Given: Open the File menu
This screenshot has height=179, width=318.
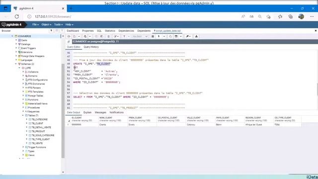Looking at the screenshot, I should click(x=35, y=24).
